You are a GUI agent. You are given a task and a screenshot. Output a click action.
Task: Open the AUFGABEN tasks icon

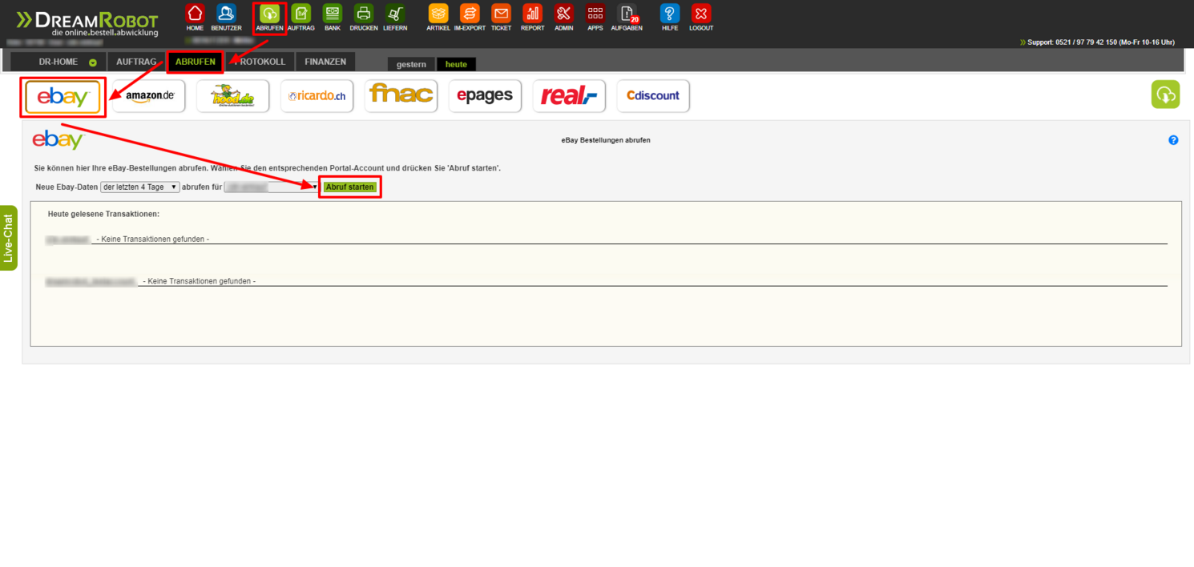[x=627, y=13]
